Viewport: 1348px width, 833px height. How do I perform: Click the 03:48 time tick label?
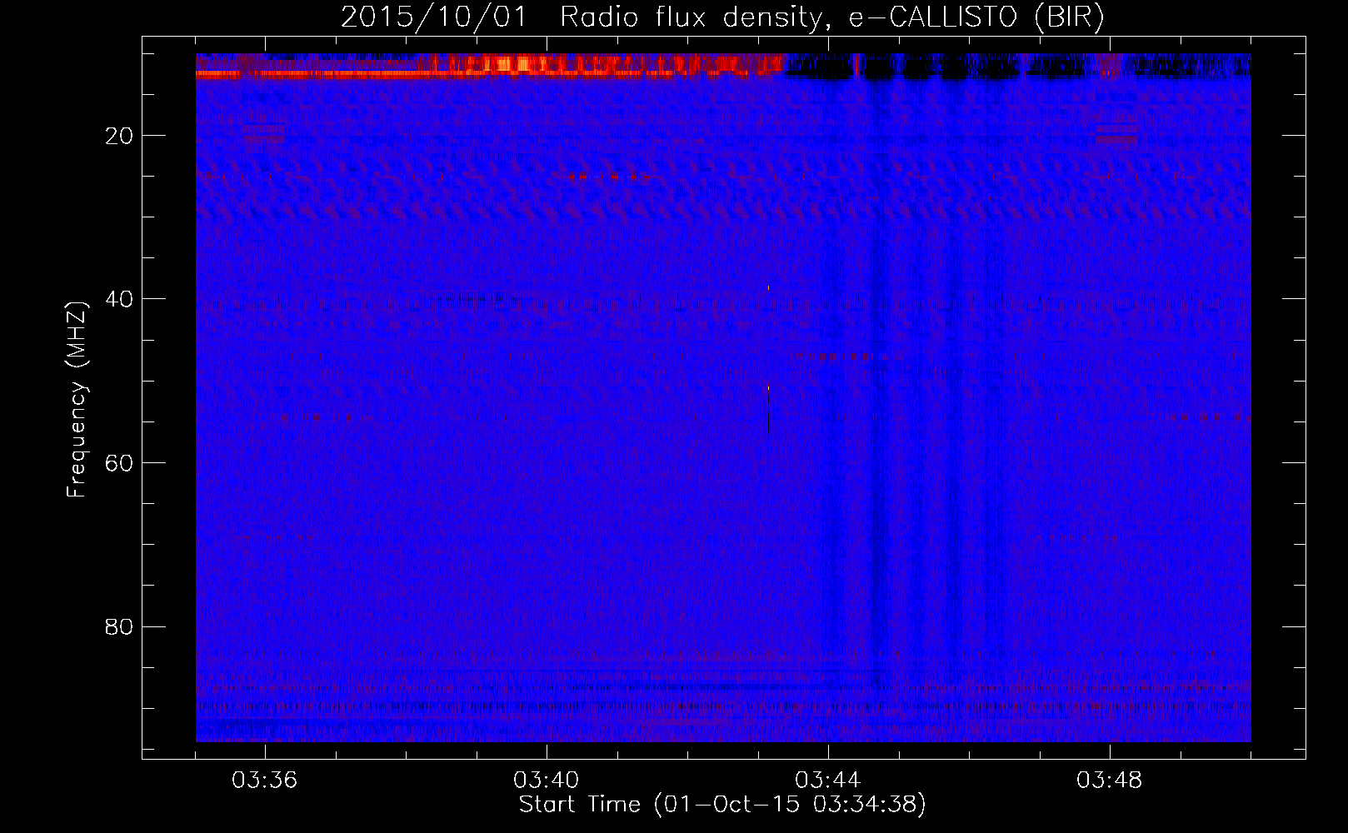click(1110, 781)
